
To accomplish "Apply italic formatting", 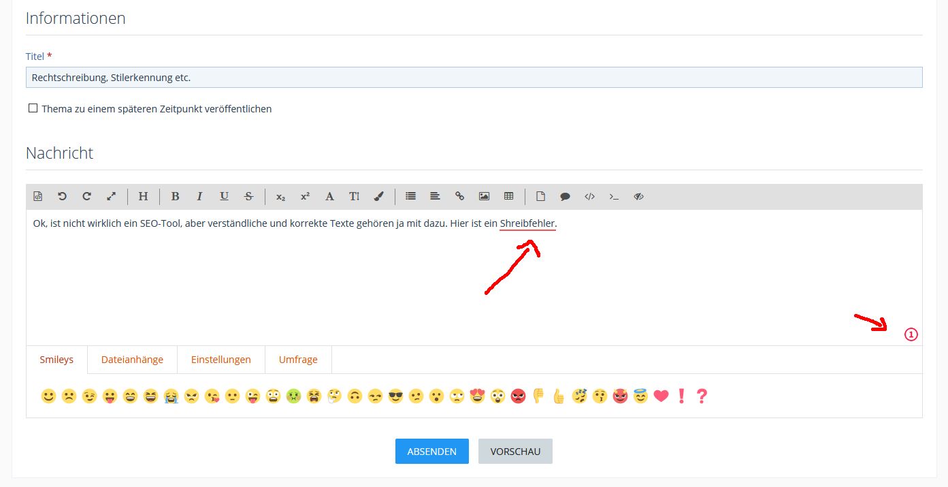I will [199, 196].
